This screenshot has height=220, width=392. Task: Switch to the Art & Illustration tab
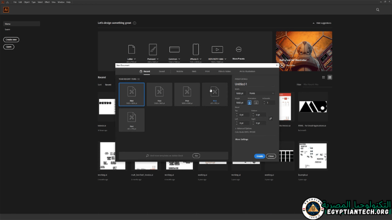point(247,72)
